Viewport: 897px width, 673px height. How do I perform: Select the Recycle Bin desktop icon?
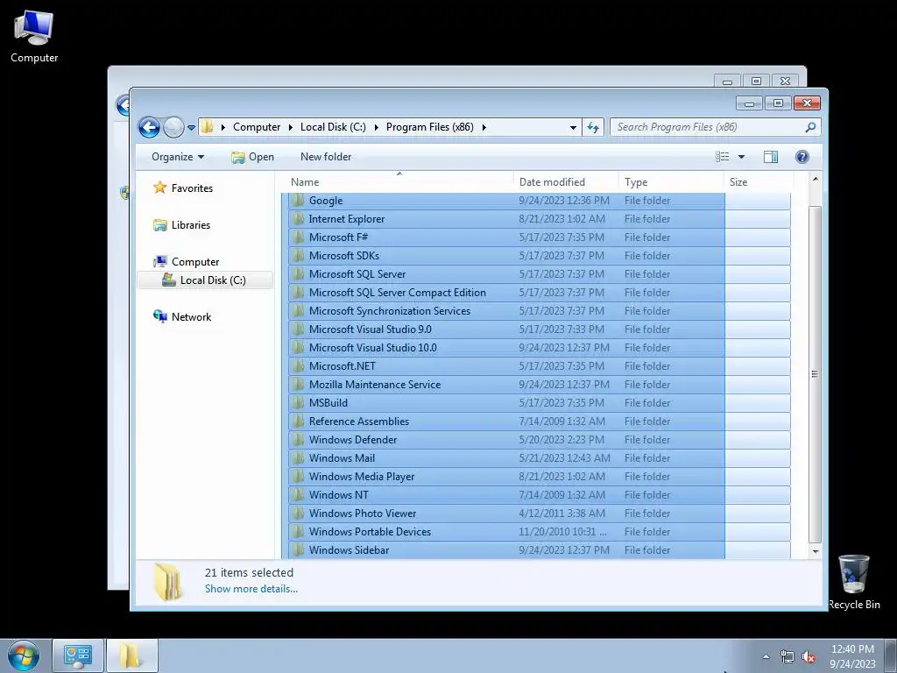[x=853, y=582]
